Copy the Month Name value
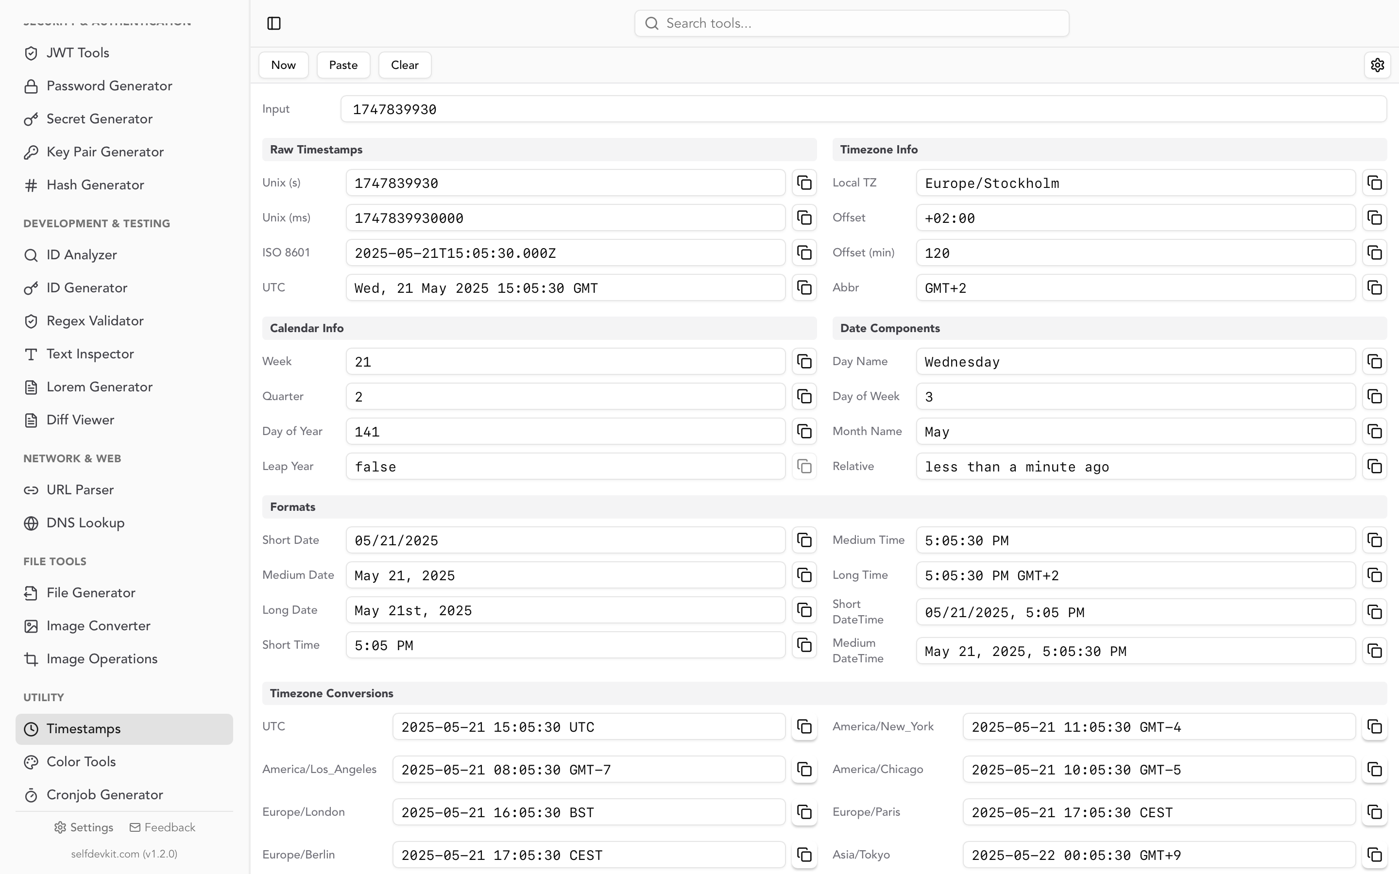Image resolution: width=1399 pixels, height=874 pixels. point(1374,431)
